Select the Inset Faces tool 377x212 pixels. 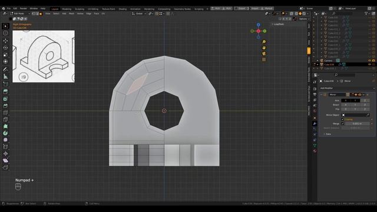[5, 99]
